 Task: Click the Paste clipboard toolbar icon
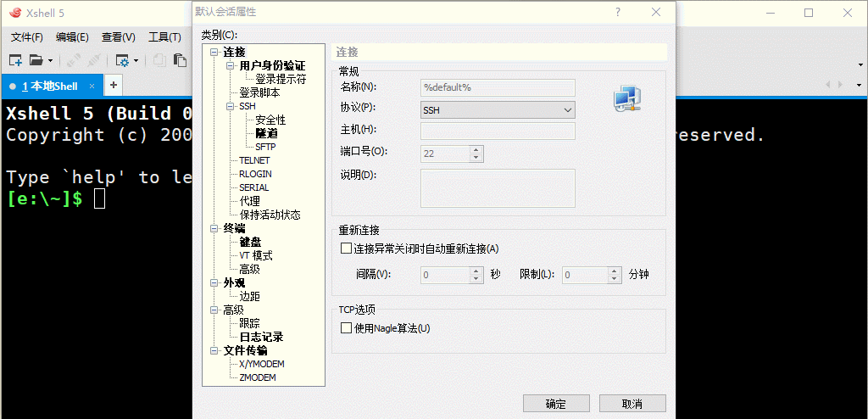[x=180, y=60]
